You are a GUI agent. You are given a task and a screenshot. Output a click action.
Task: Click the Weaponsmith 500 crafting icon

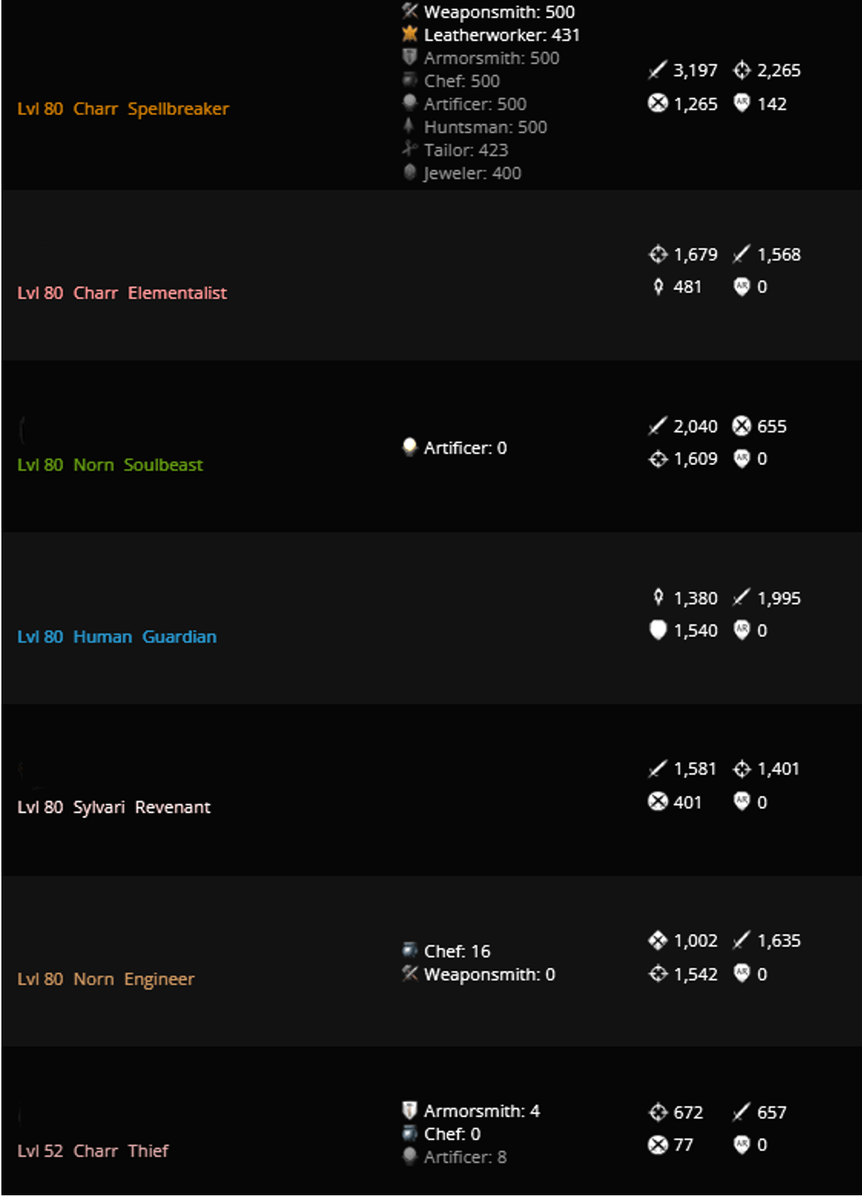pyautogui.click(x=410, y=11)
